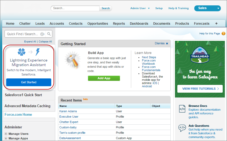
Task: Click View Free Tutorials button
Action: (x=200, y=89)
